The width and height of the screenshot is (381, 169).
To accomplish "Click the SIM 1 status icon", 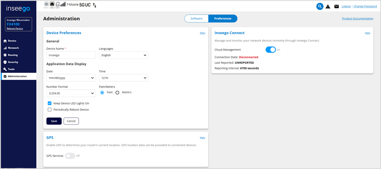I will 58,5.
